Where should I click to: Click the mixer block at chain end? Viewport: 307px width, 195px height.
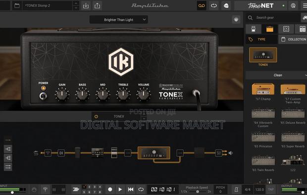(x=218, y=153)
